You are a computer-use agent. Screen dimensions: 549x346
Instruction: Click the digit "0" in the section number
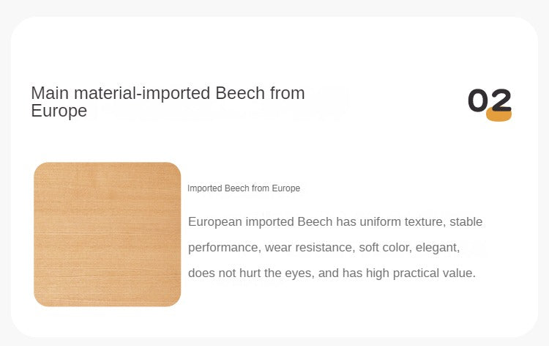coord(478,100)
